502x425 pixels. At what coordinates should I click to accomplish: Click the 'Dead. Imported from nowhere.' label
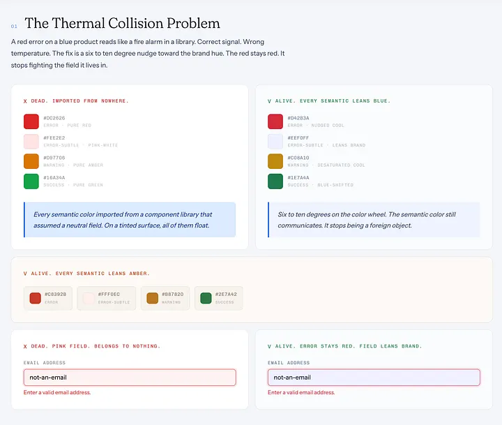[x=76, y=101]
